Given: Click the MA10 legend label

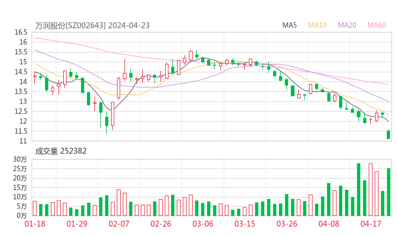Looking at the screenshot, I should pyautogui.click(x=317, y=25).
